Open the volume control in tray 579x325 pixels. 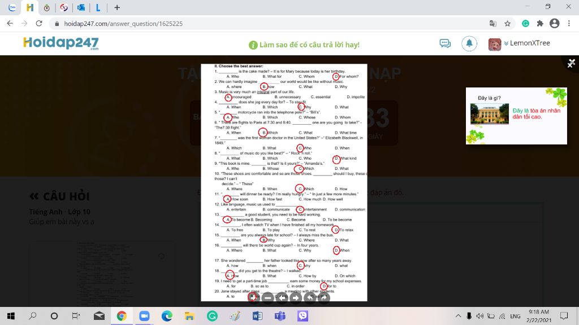point(479,316)
